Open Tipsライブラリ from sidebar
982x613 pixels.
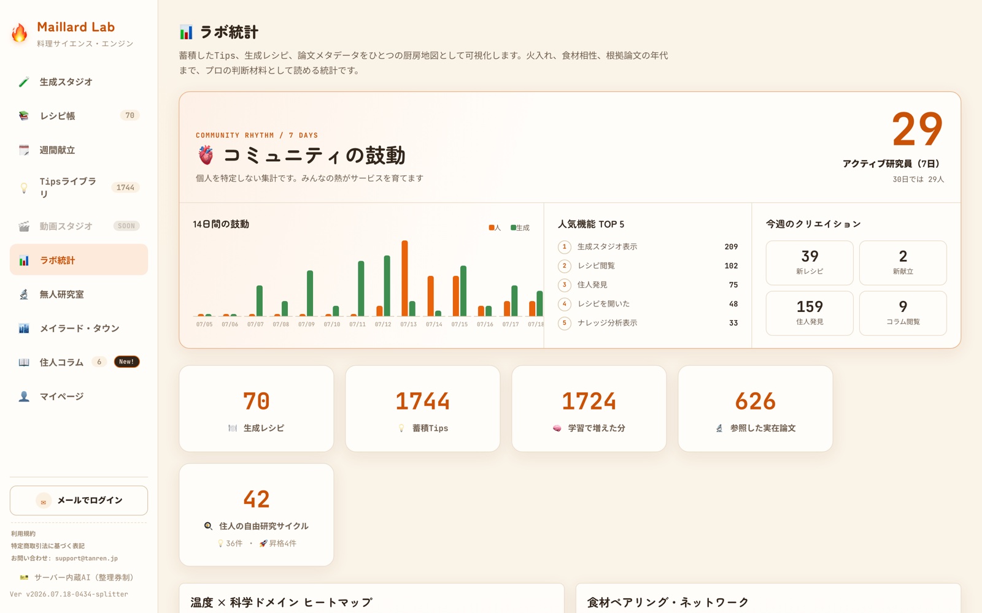[x=79, y=188]
